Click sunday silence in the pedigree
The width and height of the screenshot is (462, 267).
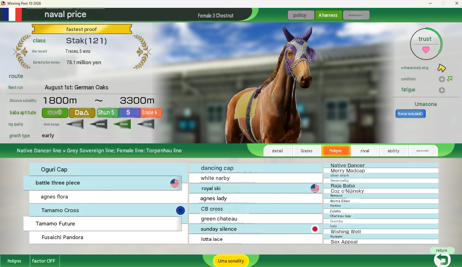pos(256,229)
